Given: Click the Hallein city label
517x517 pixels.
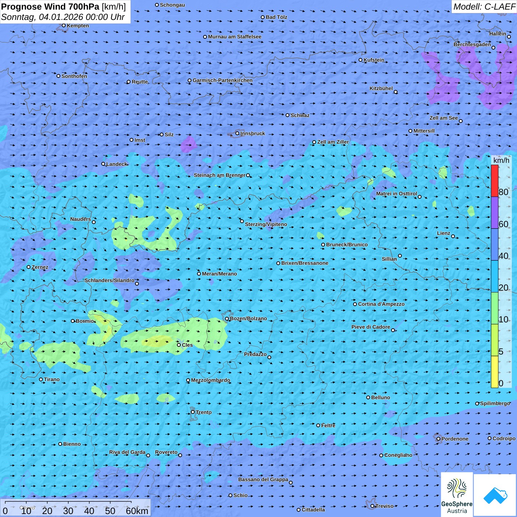Looking at the screenshot, I should (x=497, y=34).
